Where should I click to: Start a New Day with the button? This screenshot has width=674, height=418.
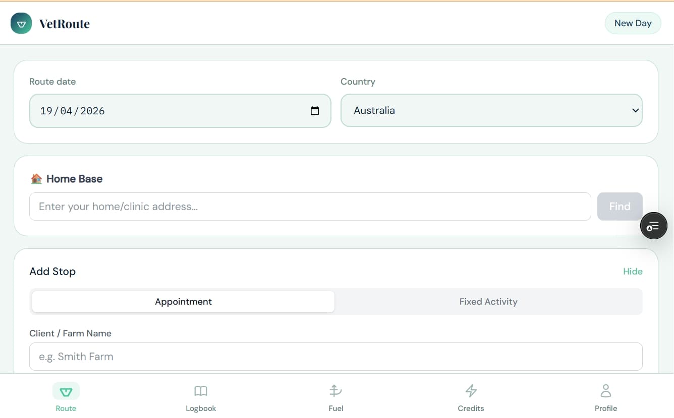633,23
